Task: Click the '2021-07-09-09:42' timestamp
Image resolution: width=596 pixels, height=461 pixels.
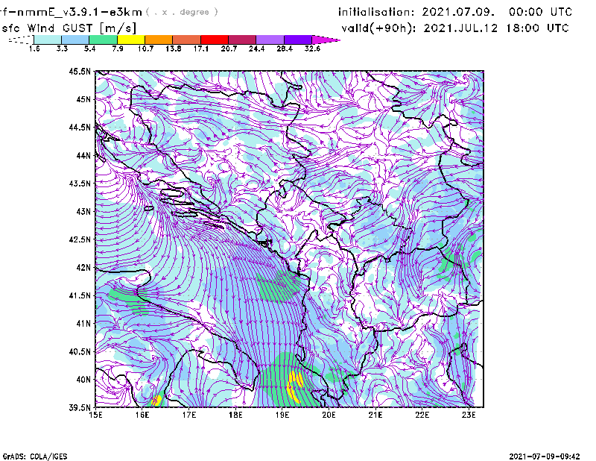Action: click(545, 457)
